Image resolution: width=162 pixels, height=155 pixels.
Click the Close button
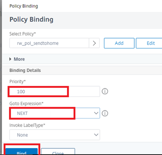tap(58, 152)
